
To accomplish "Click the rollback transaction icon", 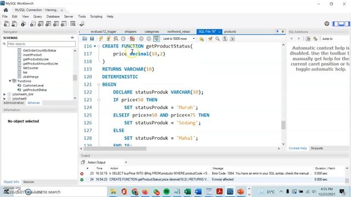I will click(149, 39).
